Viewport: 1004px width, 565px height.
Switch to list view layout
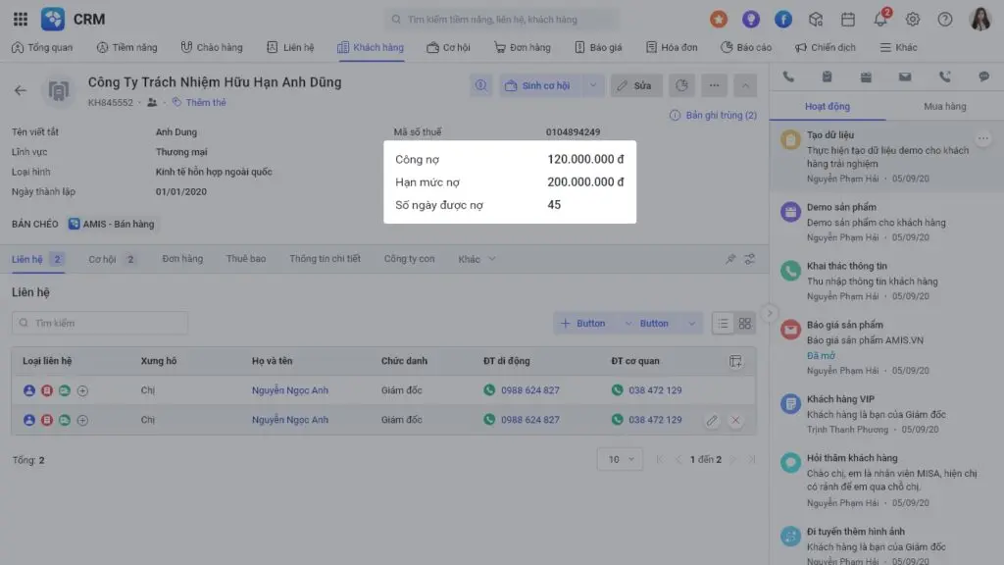click(x=723, y=323)
